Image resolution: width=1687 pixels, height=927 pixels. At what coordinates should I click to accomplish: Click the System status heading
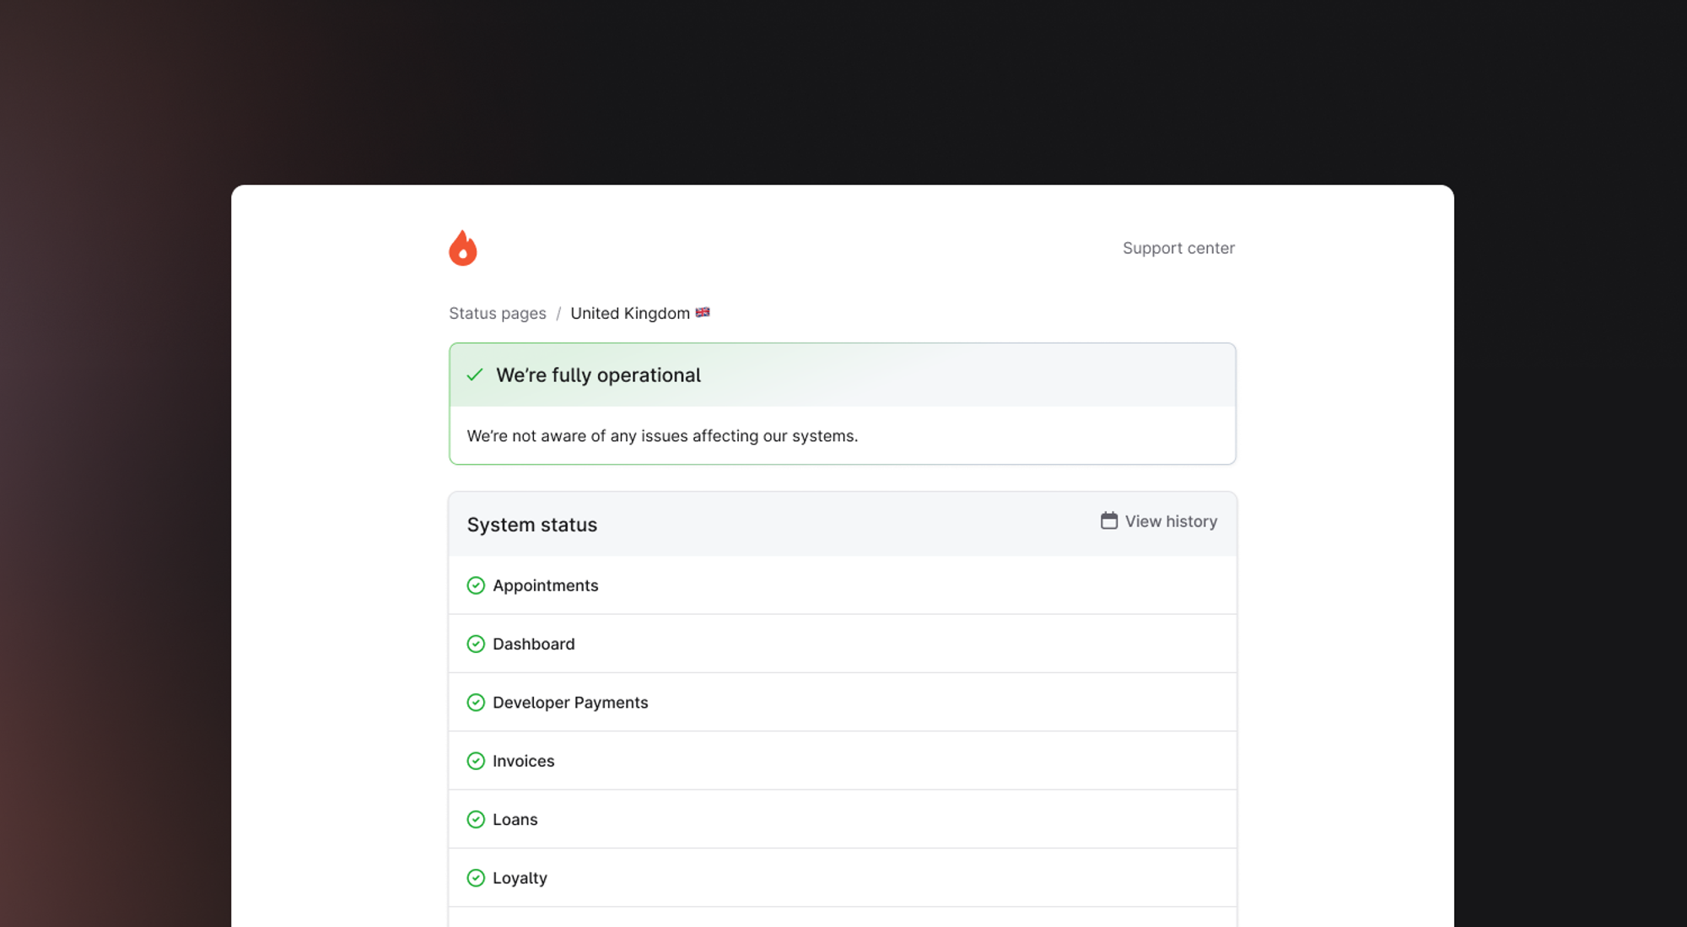click(x=531, y=525)
